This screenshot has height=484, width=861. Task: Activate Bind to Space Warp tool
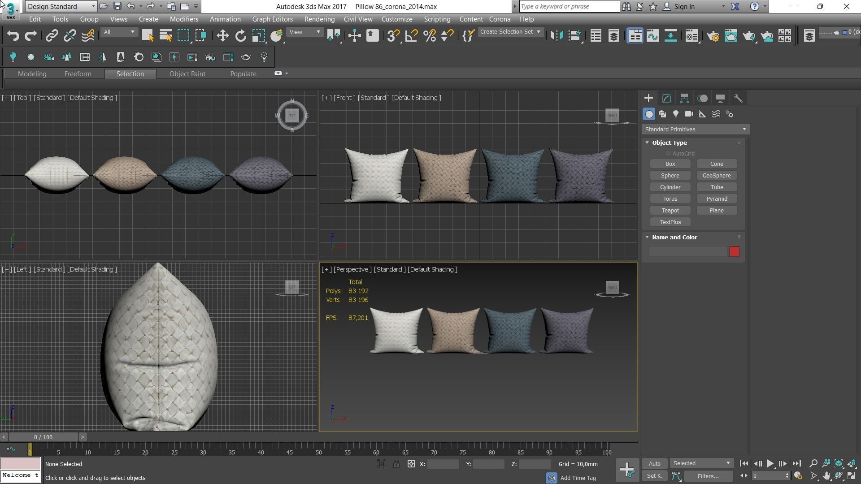click(88, 35)
